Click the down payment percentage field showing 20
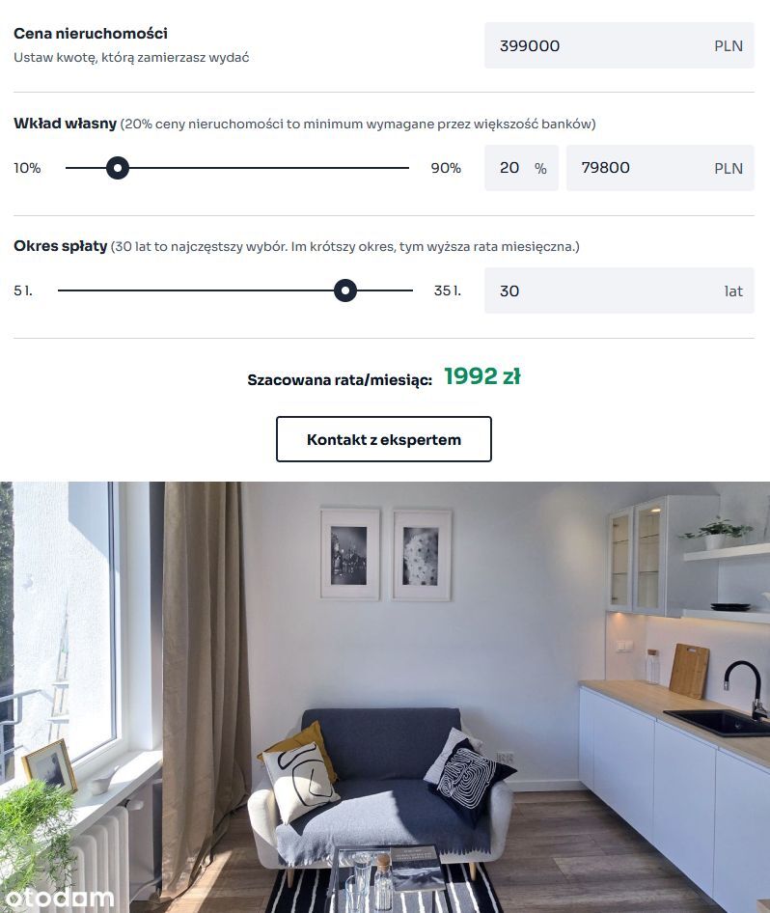770x913 pixels. coord(521,168)
